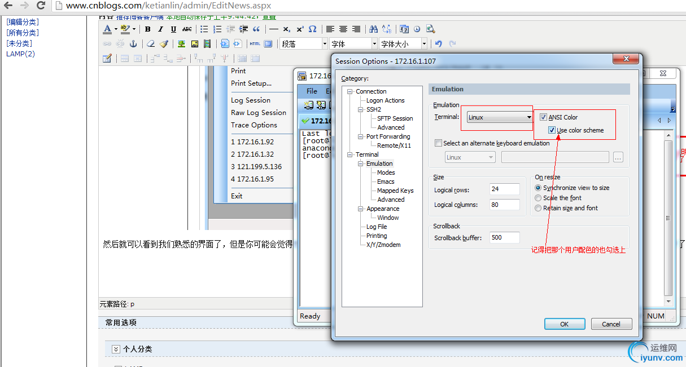The width and height of the screenshot is (686, 367).
Task: Collapse the Port Forwarding tree node
Action: point(361,136)
